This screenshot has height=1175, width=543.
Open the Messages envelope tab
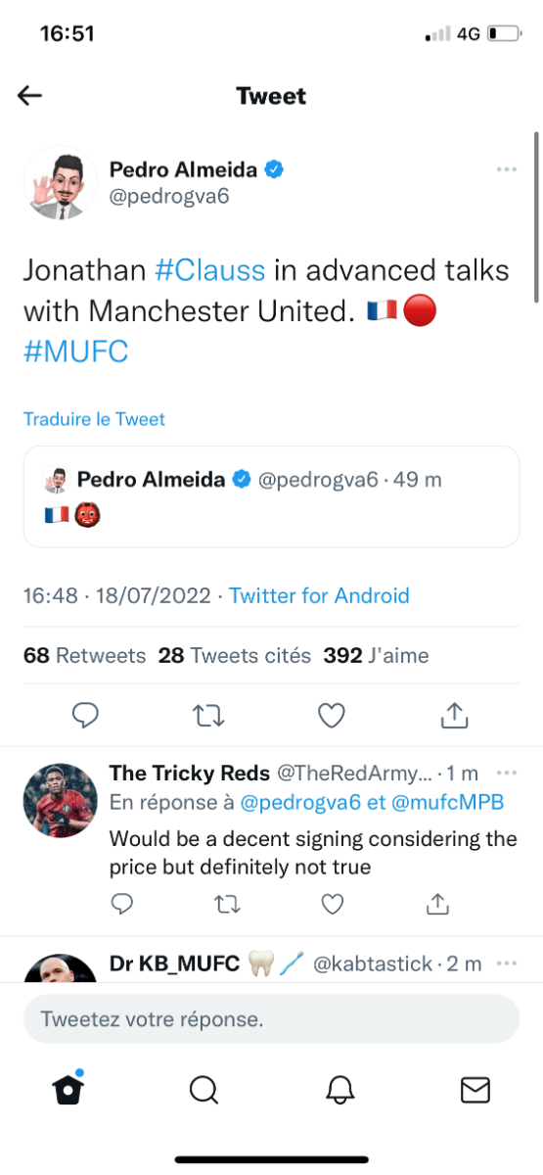475,1090
